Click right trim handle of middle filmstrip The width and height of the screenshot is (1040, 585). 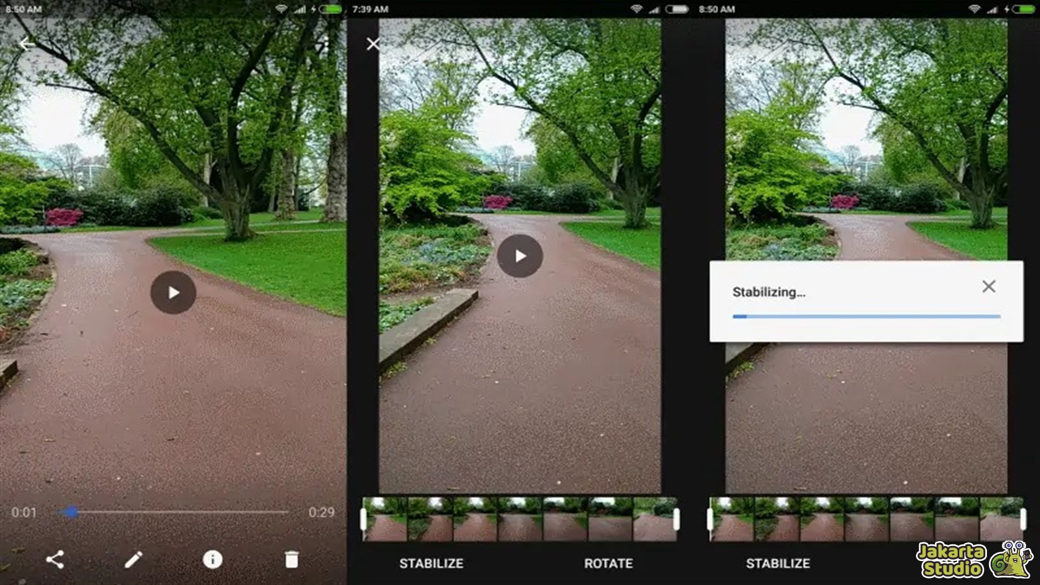click(x=676, y=519)
